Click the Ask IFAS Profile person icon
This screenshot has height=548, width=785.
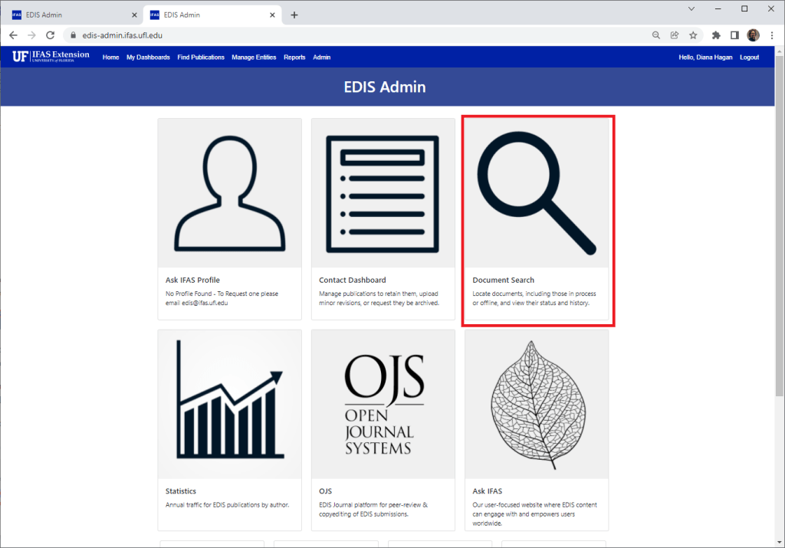[x=229, y=192]
